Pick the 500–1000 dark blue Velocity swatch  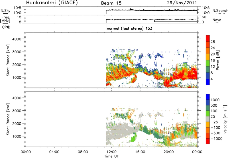208,102
